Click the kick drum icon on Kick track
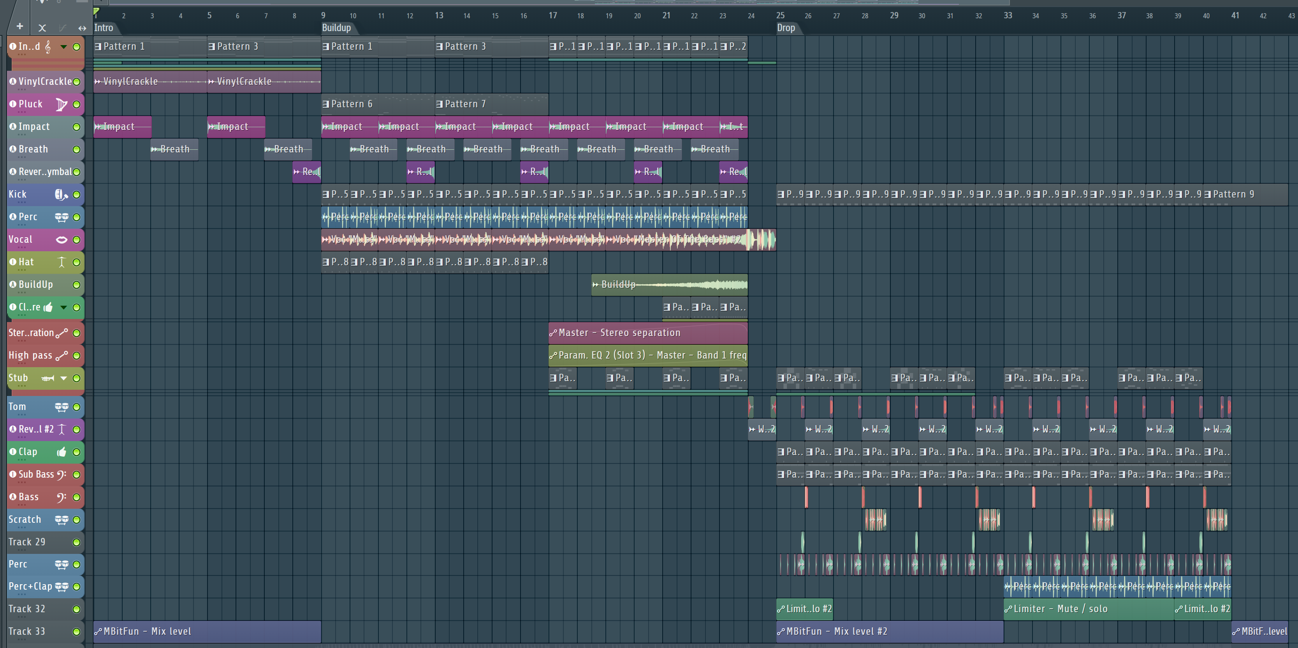1298x648 pixels. click(61, 194)
